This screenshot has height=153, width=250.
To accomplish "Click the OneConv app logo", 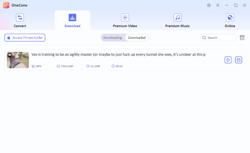I will (x=6, y=5).
